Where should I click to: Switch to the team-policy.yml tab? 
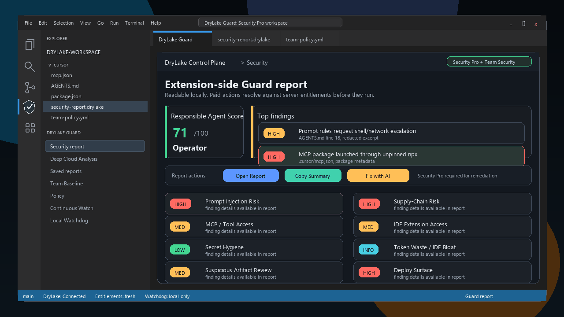(310, 39)
